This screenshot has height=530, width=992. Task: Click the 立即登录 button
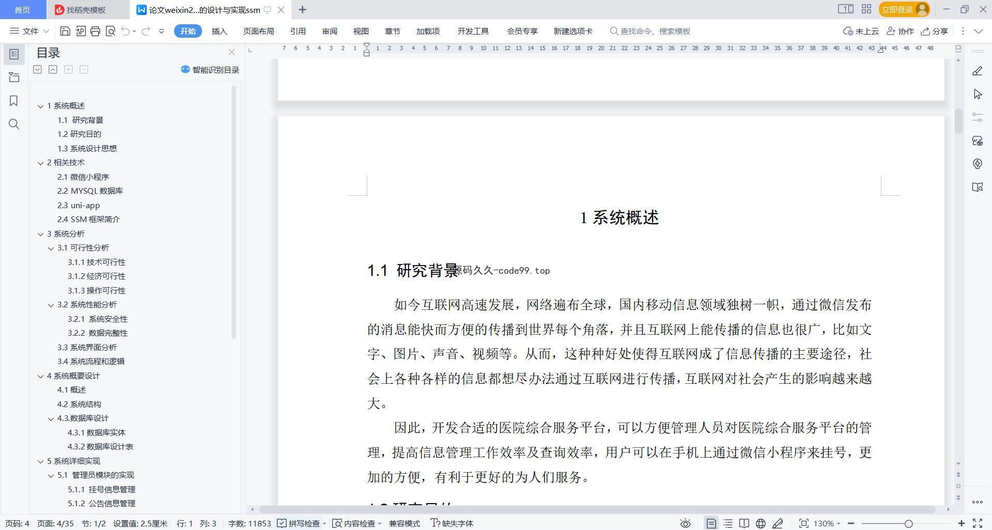904,9
